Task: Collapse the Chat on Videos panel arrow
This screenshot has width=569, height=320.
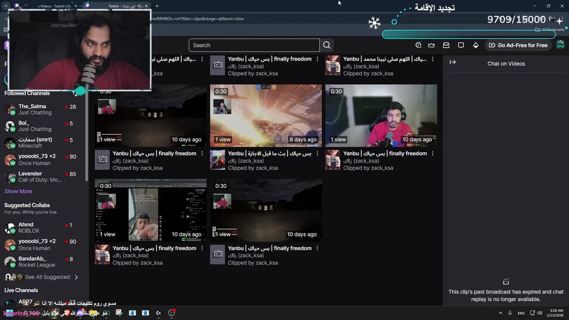Action: point(453,62)
